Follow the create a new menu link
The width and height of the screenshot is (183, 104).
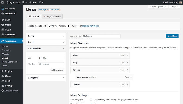91,26
